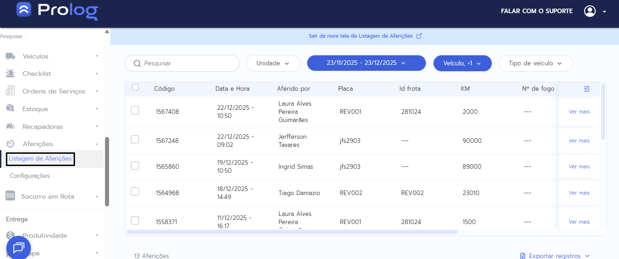Image resolution: width=619 pixels, height=259 pixels.
Task: Open the Unidade filter dropdown
Action: click(x=273, y=64)
